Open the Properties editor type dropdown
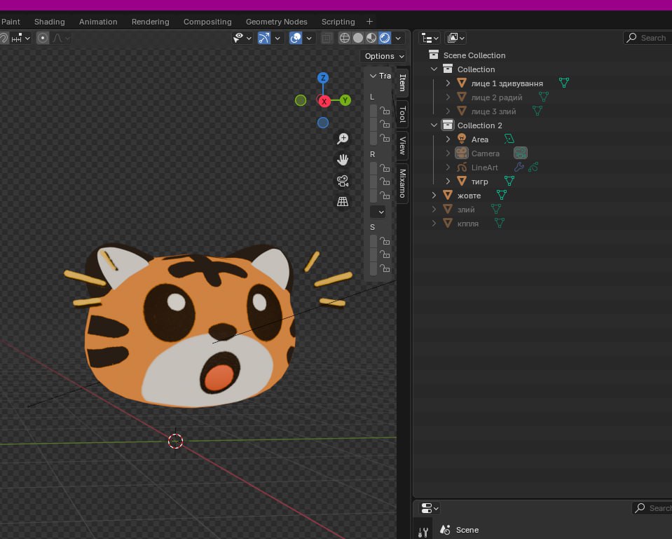This screenshot has width=672, height=539. tap(430, 509)
